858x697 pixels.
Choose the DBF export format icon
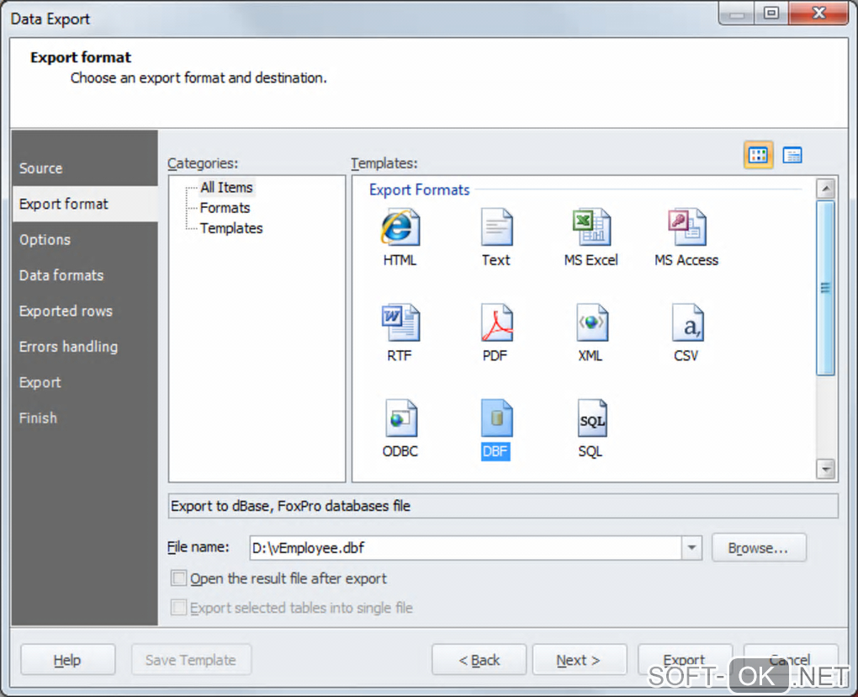tap(496, 418)
